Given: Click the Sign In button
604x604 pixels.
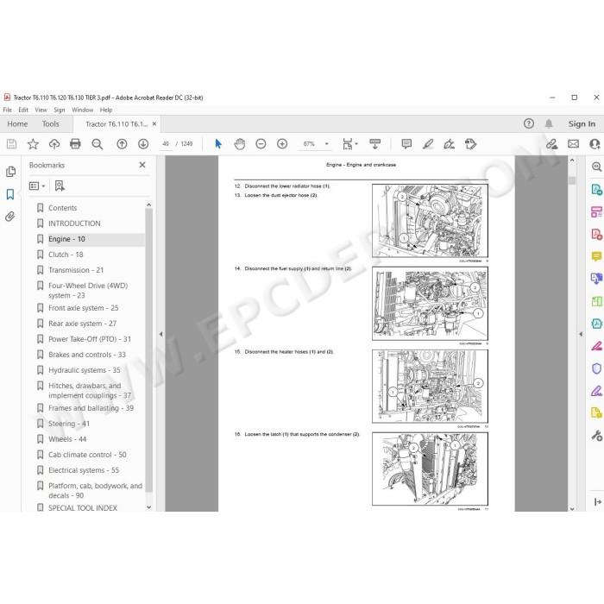Looking at the screenshot, I should 582,123.
